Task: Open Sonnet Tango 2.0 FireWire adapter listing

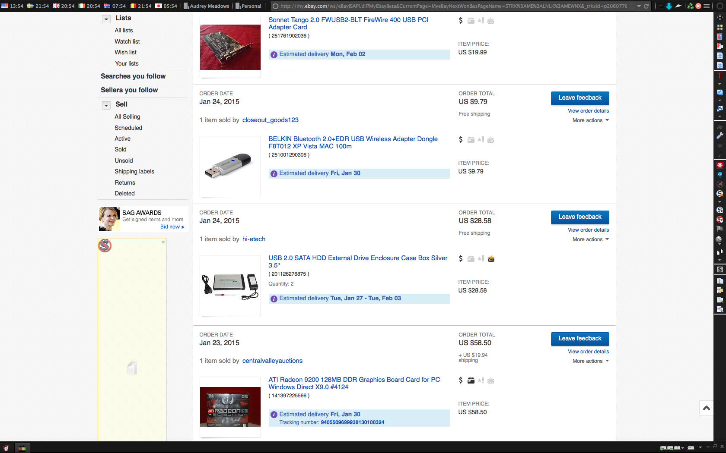Action: point(348,23)
